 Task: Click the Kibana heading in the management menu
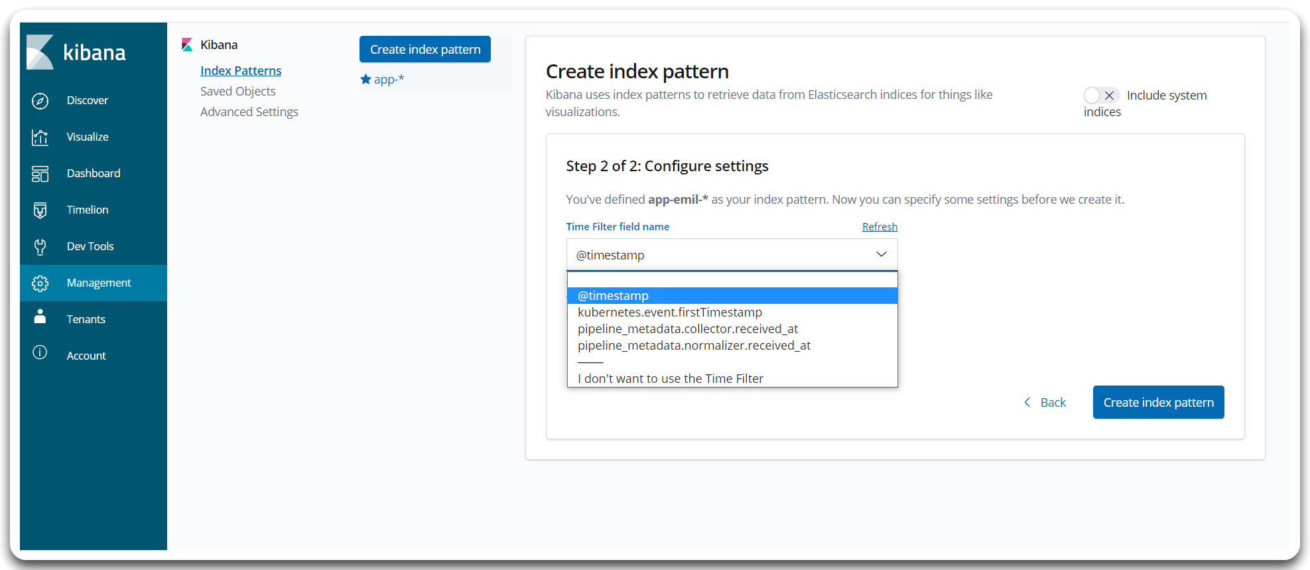coord(219,45)
